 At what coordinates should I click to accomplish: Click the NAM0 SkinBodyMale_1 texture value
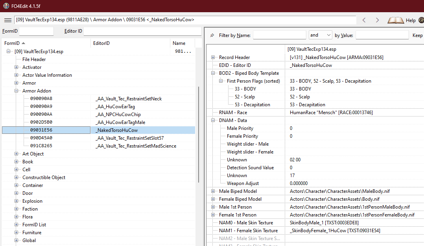[x=324, y=222]
